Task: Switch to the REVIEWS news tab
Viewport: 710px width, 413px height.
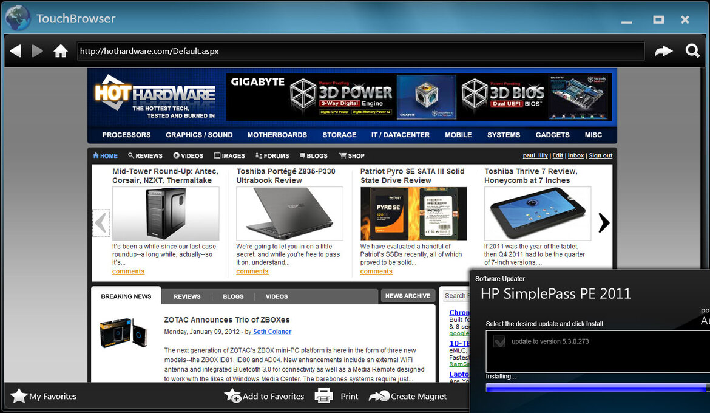Action: 187,296
